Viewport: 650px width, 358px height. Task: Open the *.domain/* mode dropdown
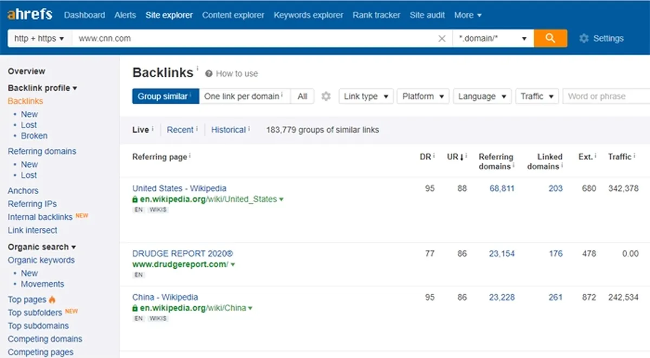pos(493,38)
